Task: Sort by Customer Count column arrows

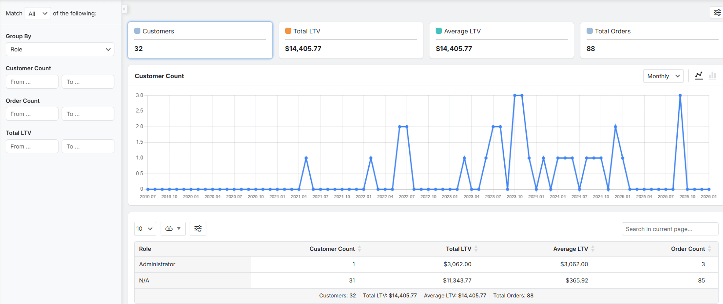Action: (x=360, y=249)
